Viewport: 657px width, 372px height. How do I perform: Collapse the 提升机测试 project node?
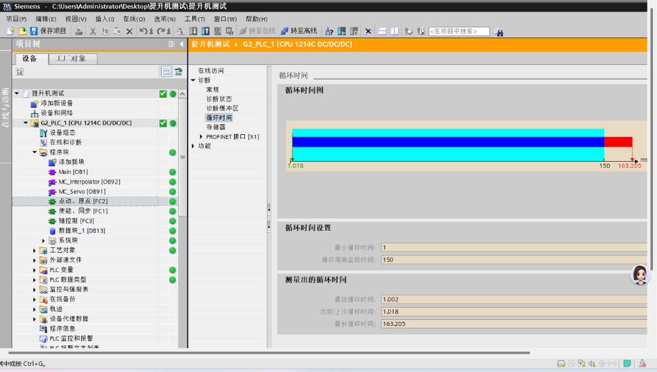coord(16,93)
